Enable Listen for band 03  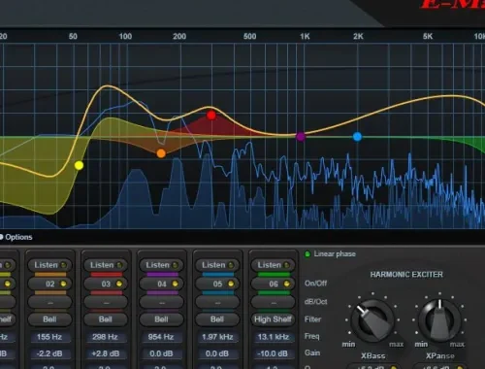point(106,265)
